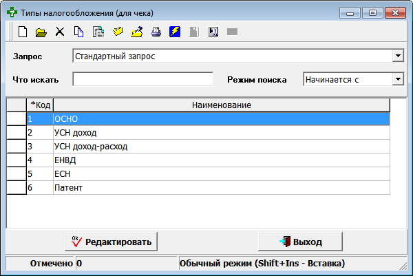Click the Delete X toolbar icon
Viewport: 413px width, 276px height.
(60, 32)
